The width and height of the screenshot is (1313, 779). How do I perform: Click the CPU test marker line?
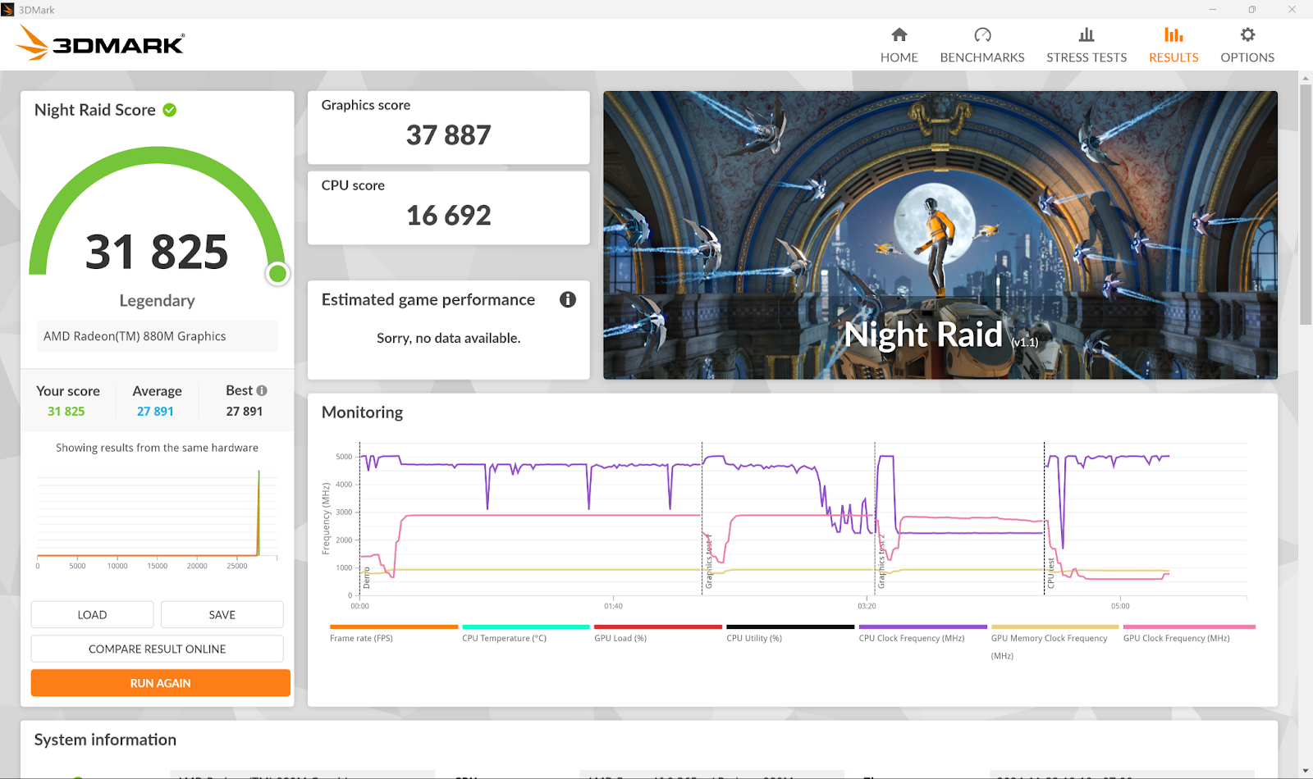1045,518
